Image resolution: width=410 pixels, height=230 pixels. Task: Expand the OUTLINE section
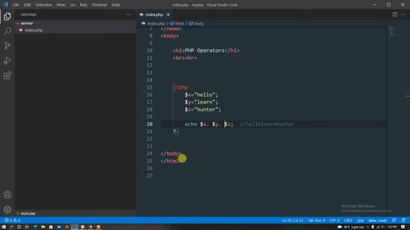(x=75, y=213)
